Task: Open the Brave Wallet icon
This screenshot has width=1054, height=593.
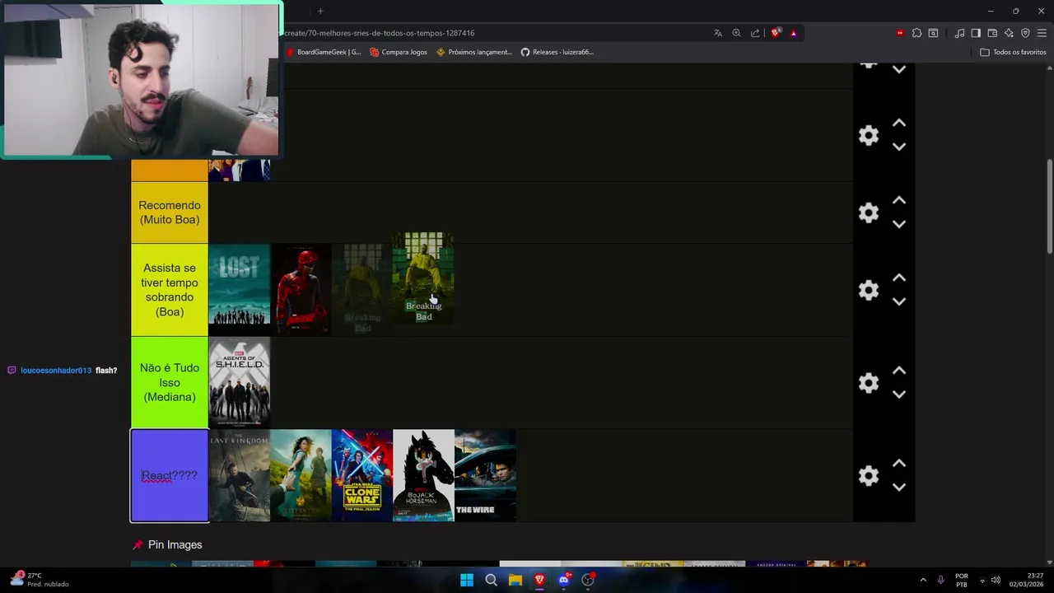Action: tap(992, 33)
